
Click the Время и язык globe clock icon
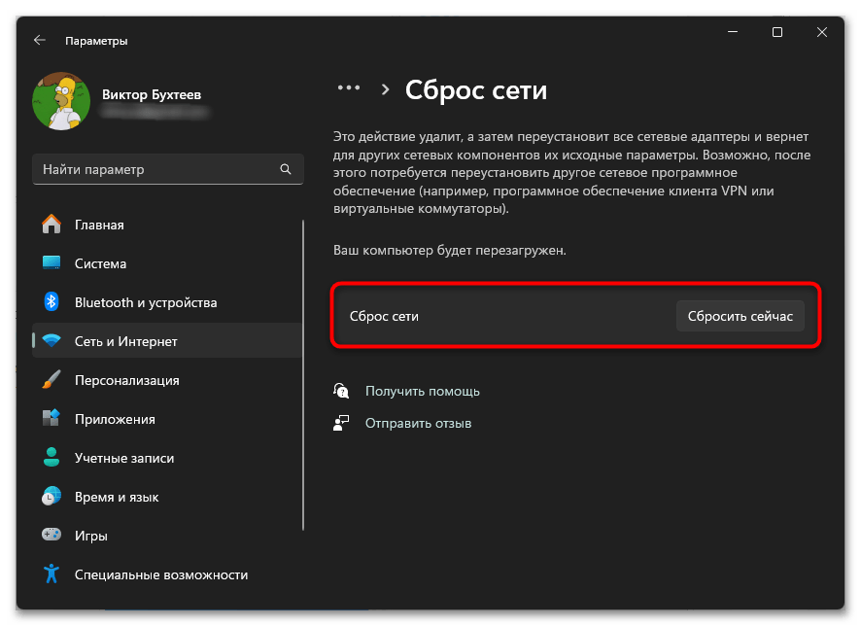pos(52,497)
